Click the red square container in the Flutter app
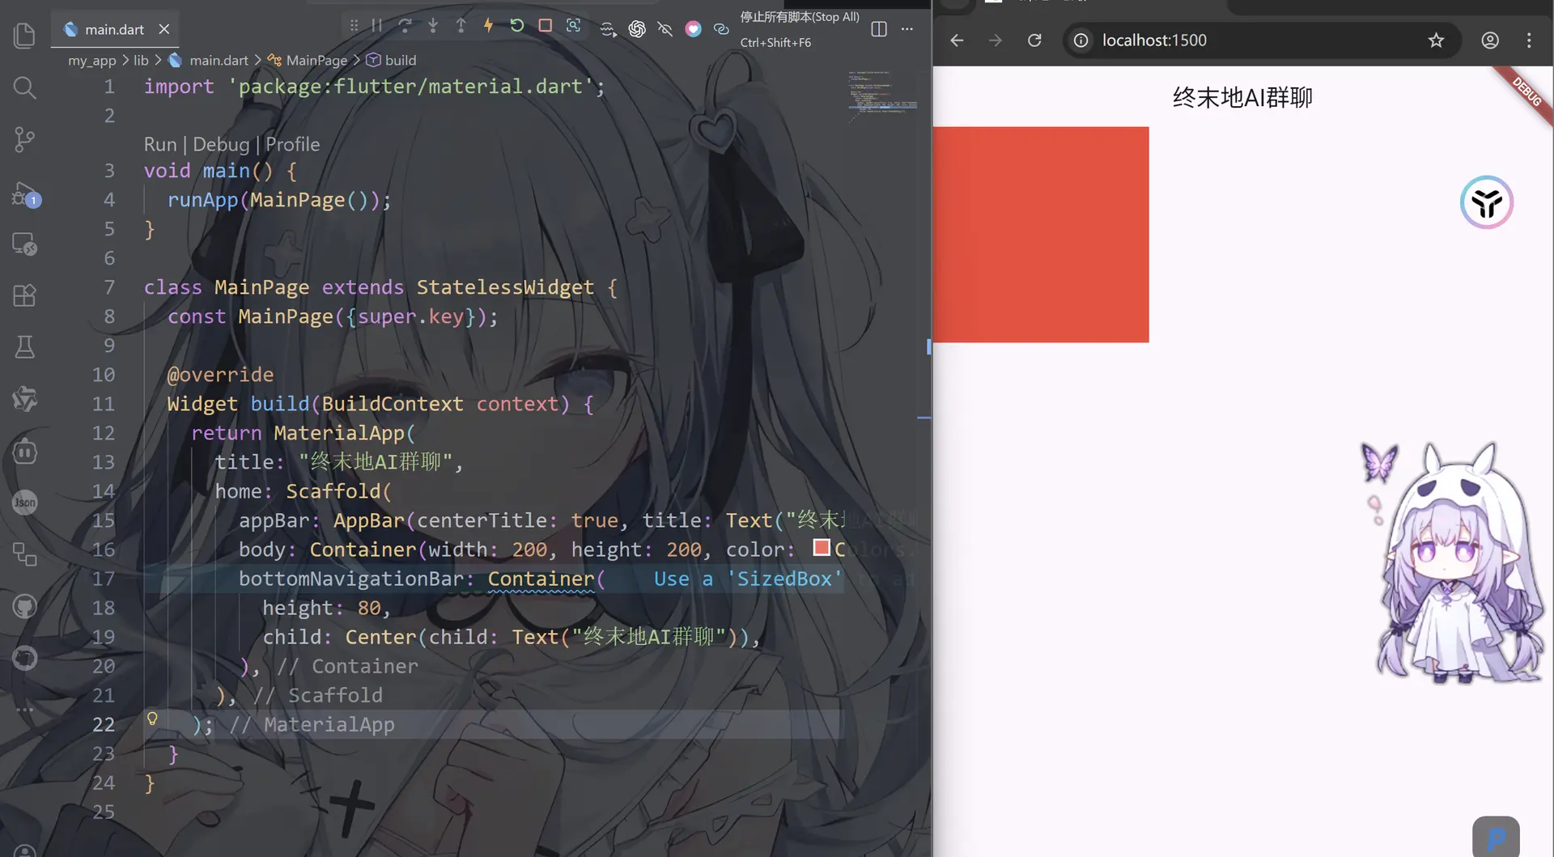1554x857 pixels. point(1041,235)
